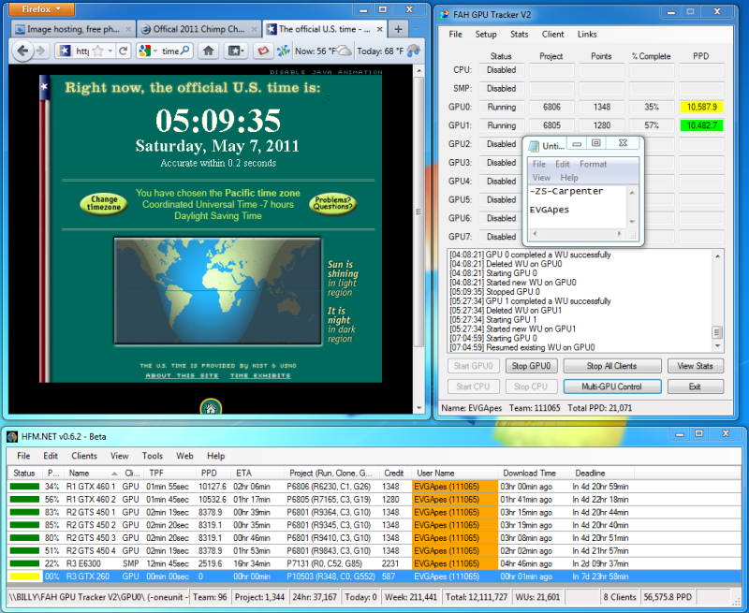Click the search magnifier icon in search box
This screenshot has height=613, width=749.
[x=185, y=51]
